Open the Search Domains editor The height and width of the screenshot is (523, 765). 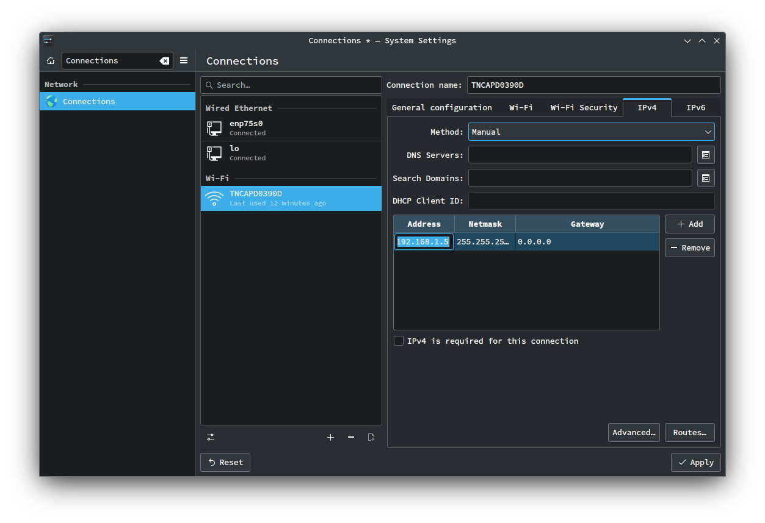[x=706, y=178]
